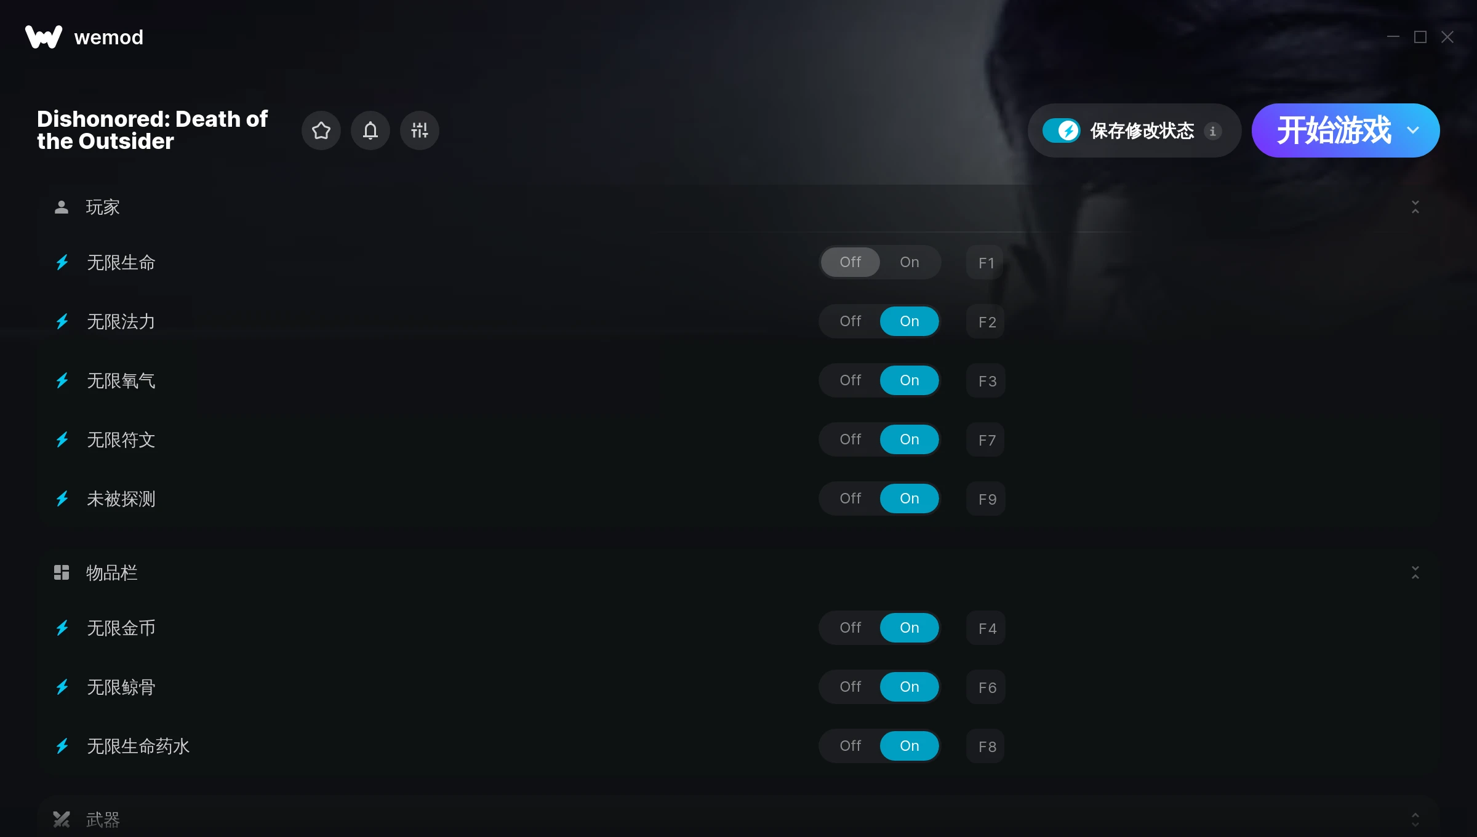
Task: Collapse the 物品栏 section
Action: (x=1415, y=573)
